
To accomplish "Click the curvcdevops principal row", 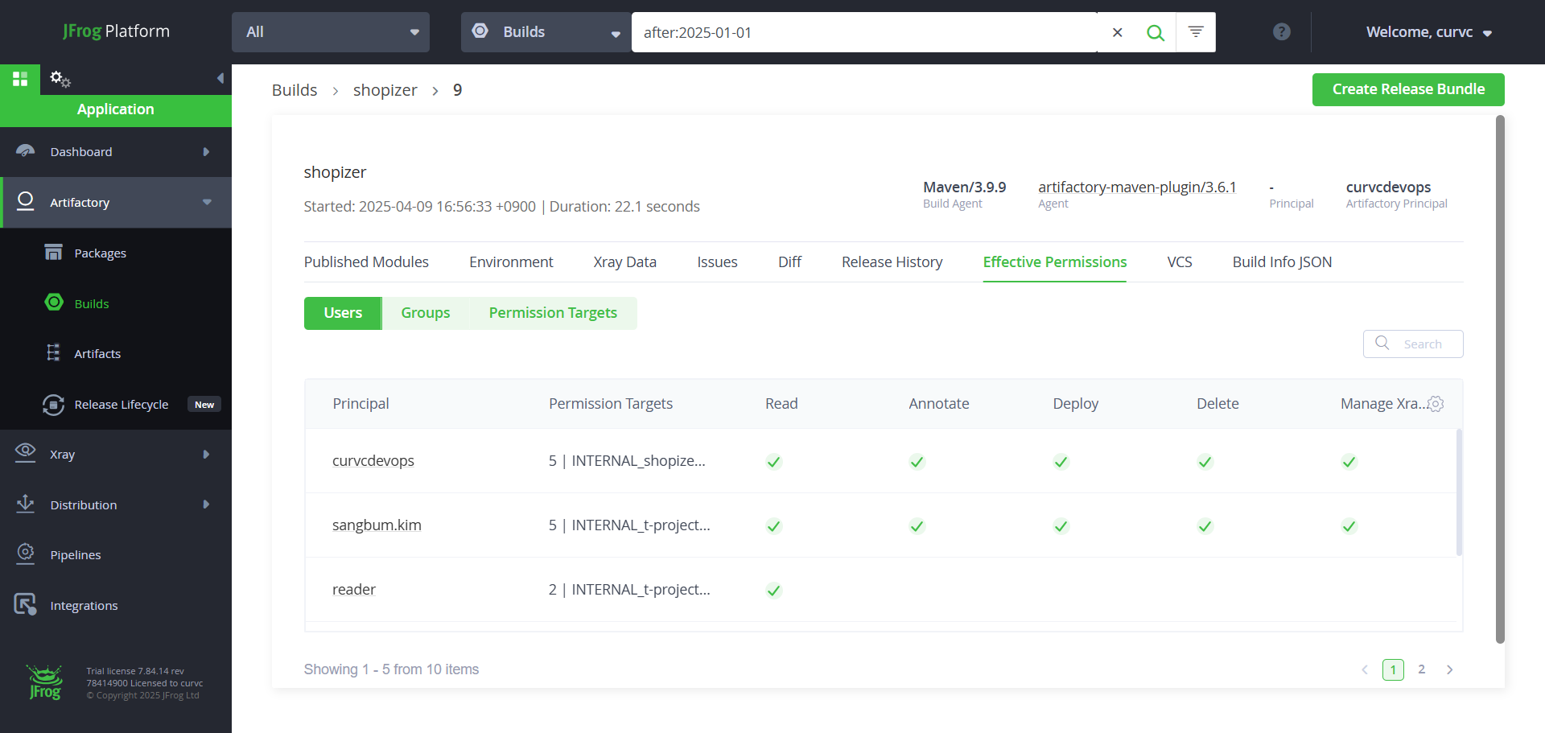I will coord(880,461).
